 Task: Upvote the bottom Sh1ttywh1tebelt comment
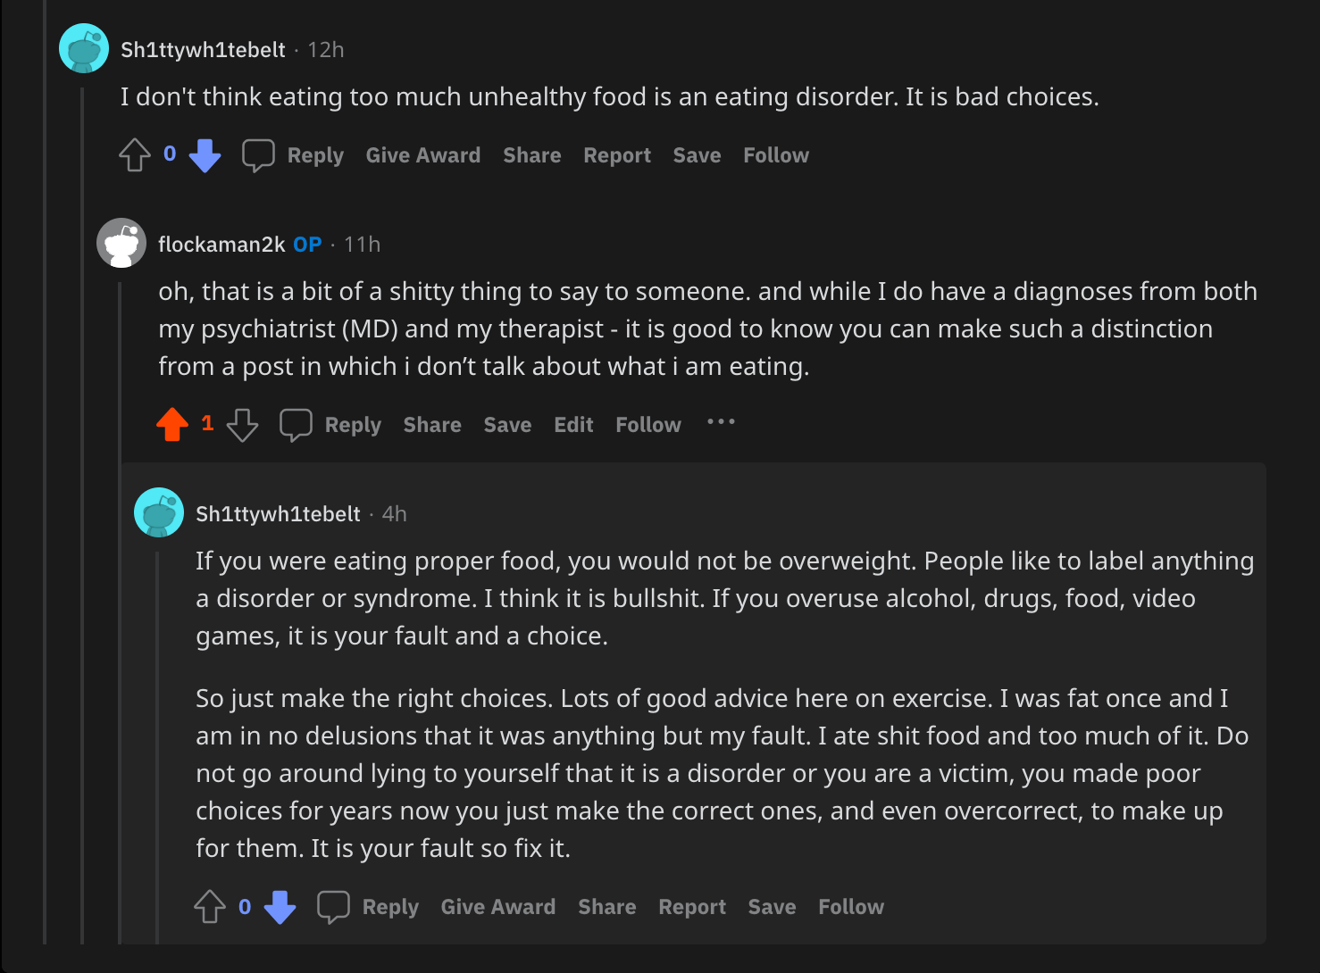click(209, 906)
